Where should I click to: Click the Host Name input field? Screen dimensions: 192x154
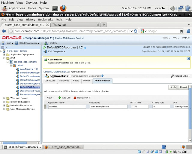point(109,106)
